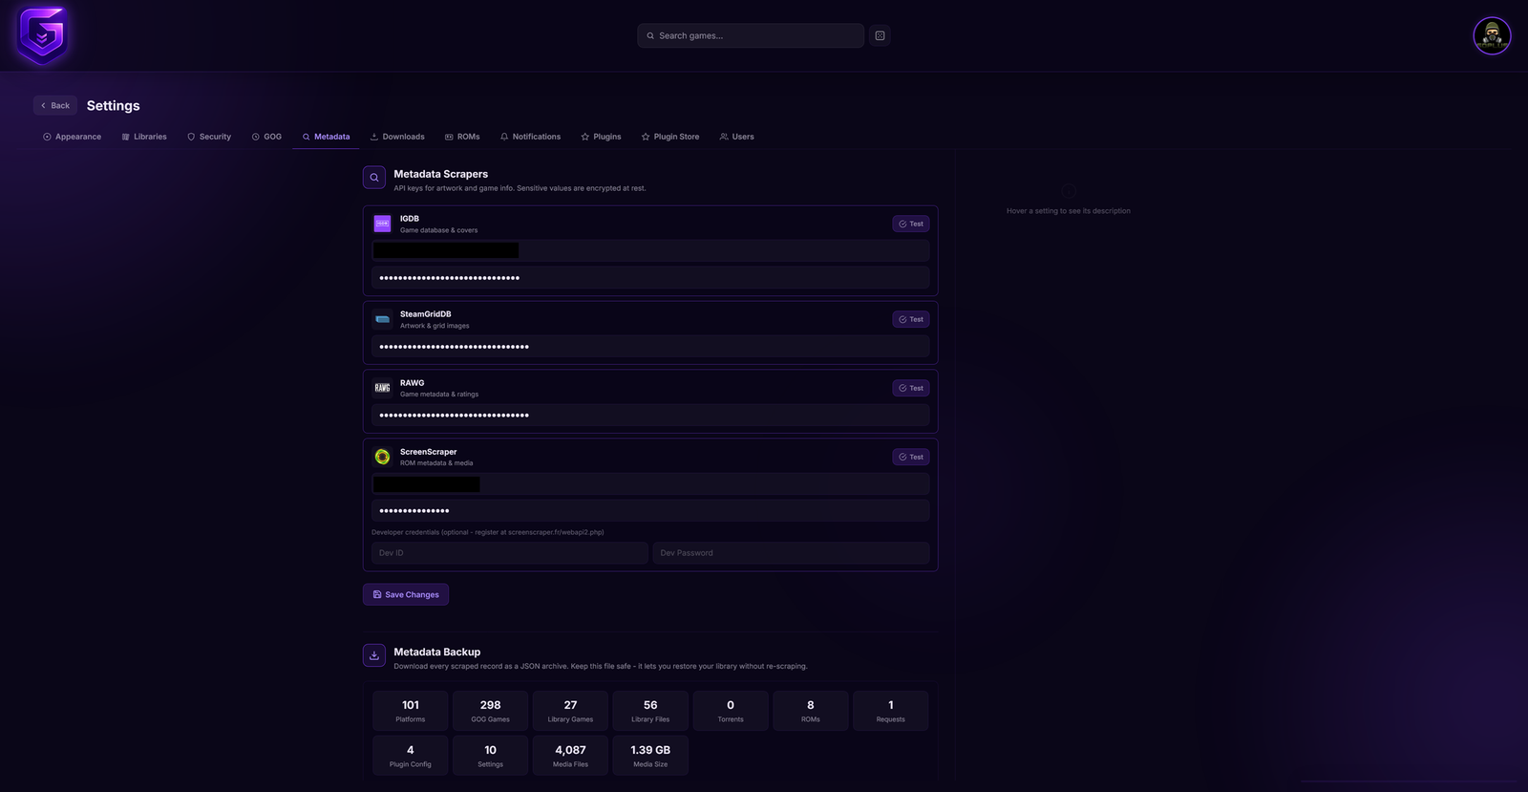Click the 101 Platforms stat card
The height and width of the screenshot is (792, 1528).
[x=411, y=711]
